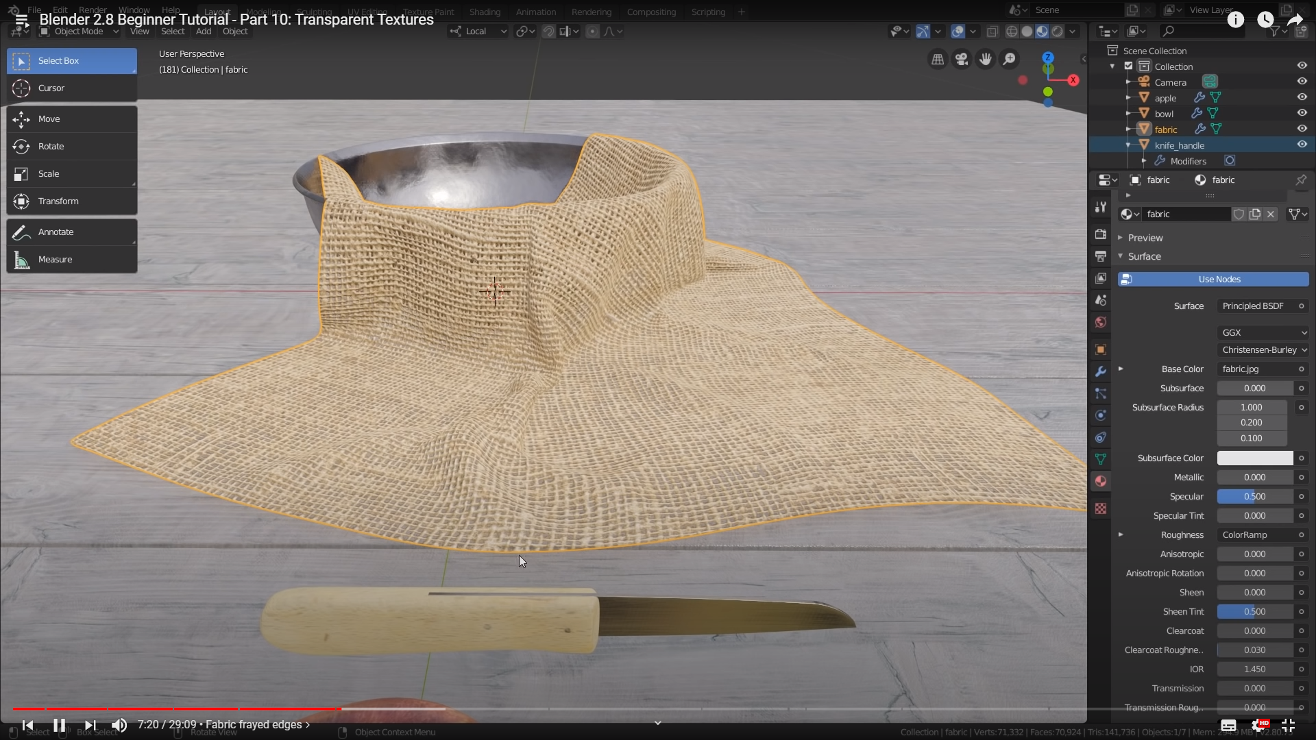Toggle camera view in viewport
This screenshot has height=740, width=1316.
coord(962,60)
